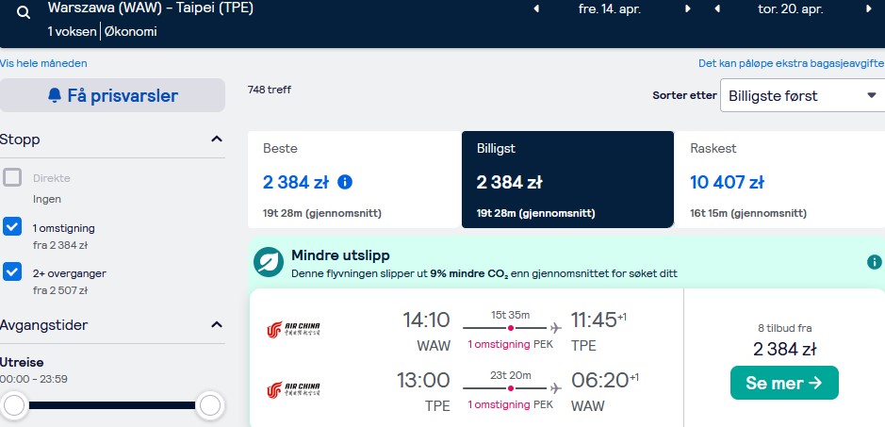The height and width of the screenshot is (427, 885).
Task: Open info icon in Mindre utslipp banner
Action: (875, 262)
